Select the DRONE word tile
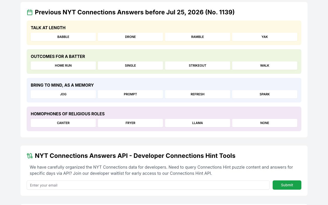 point(130,37)
